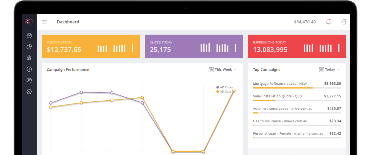Click the logout icon in header
This screenshot has height=155, width=371.
coord(343,22)
